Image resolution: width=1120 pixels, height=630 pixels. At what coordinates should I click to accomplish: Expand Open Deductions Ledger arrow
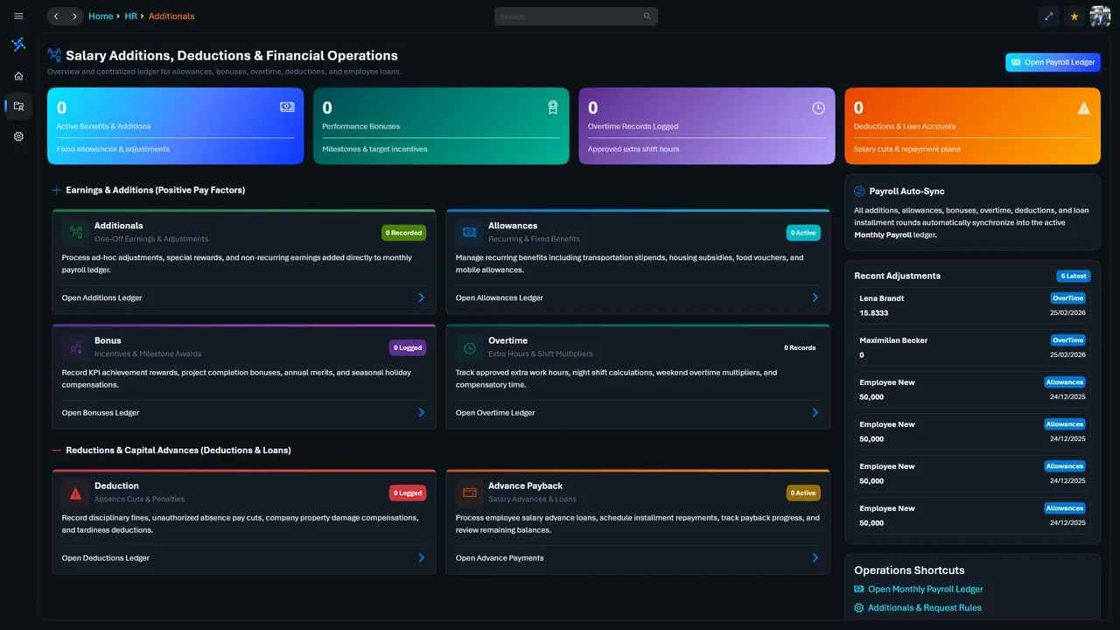[x=422, y=557]
